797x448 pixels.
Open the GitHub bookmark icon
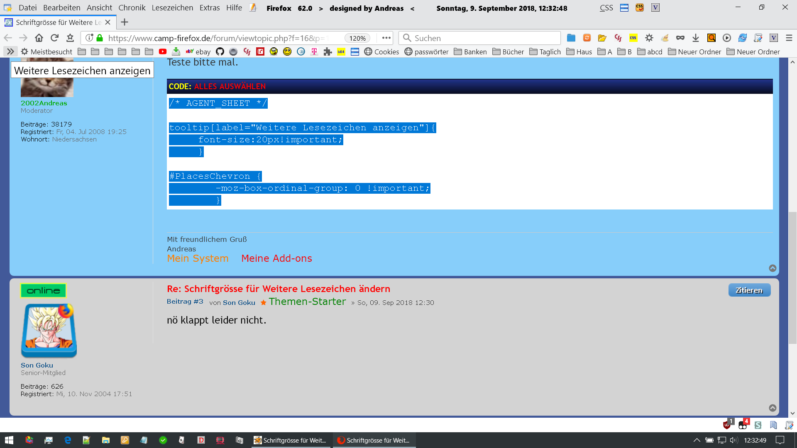(220, 51)
